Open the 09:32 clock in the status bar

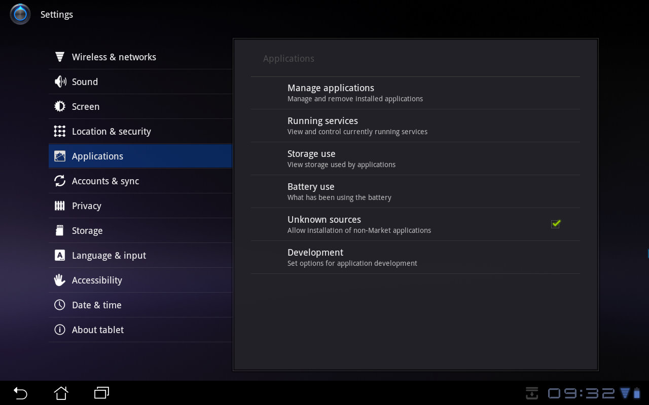pos(582,393)
